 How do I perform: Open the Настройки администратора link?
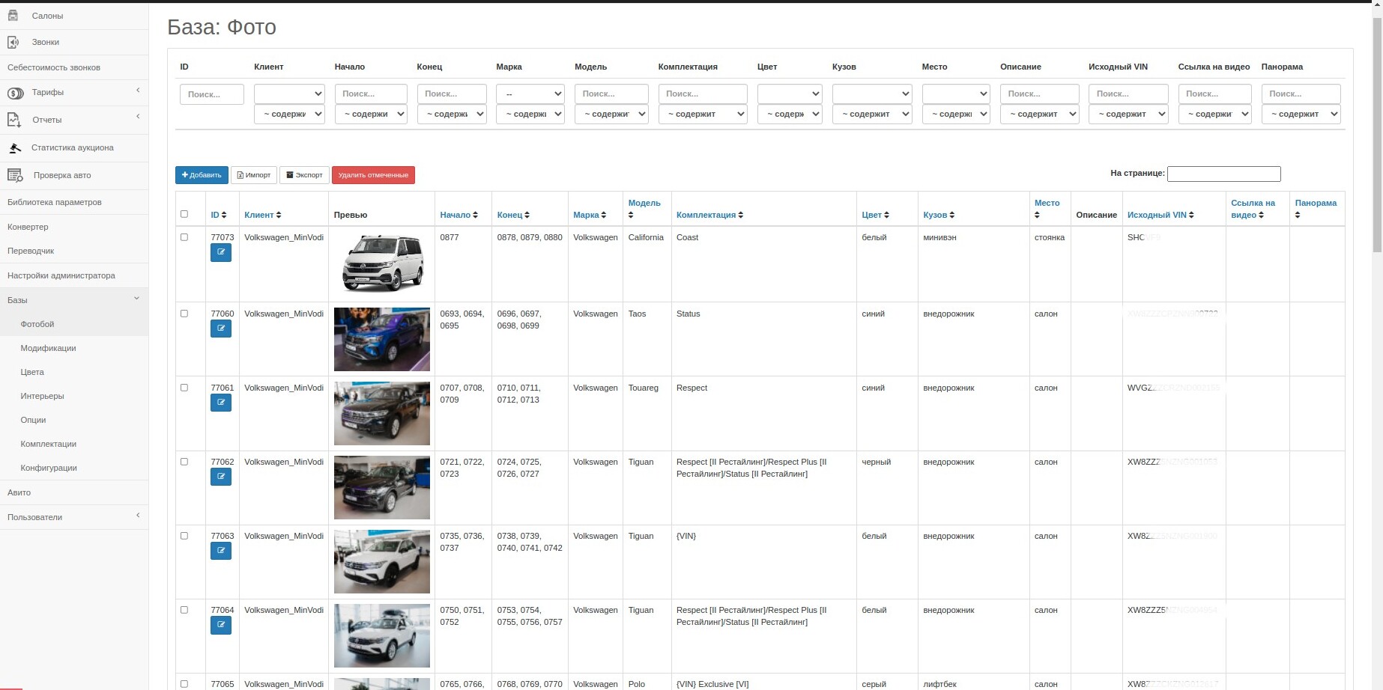(x=61, y=275)
